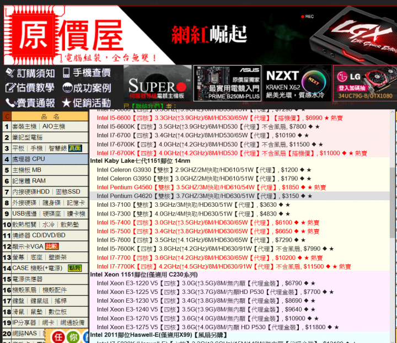Select category USB週邊 硬碟座 讀卡機
This screenshot has height=343, width=397.
(x=50, y=213)
